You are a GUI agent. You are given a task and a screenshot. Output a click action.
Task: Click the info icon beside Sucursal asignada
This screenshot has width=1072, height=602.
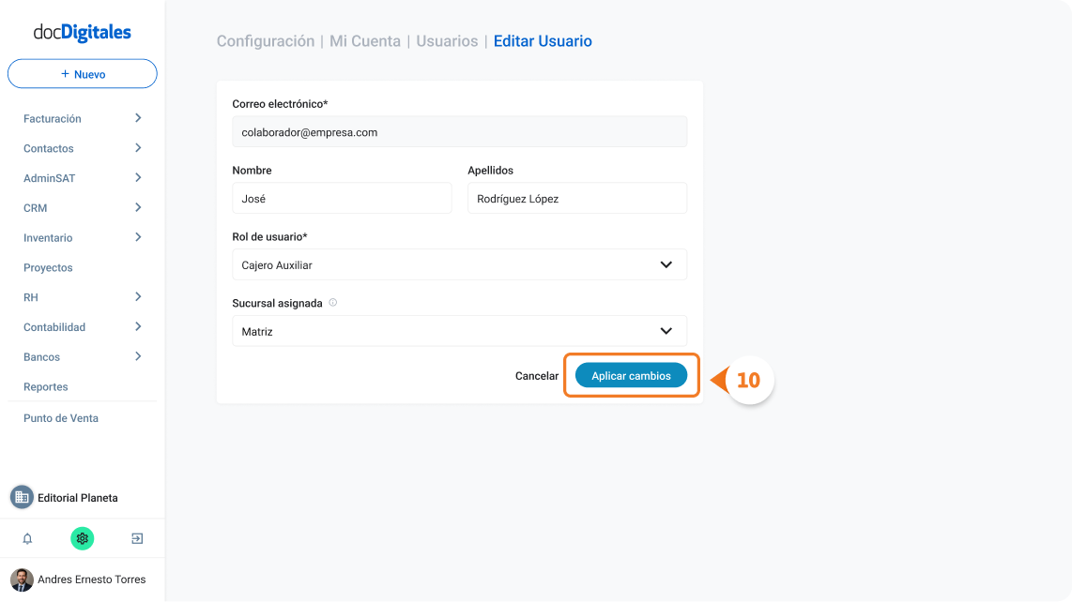click(x=333, y=303)
